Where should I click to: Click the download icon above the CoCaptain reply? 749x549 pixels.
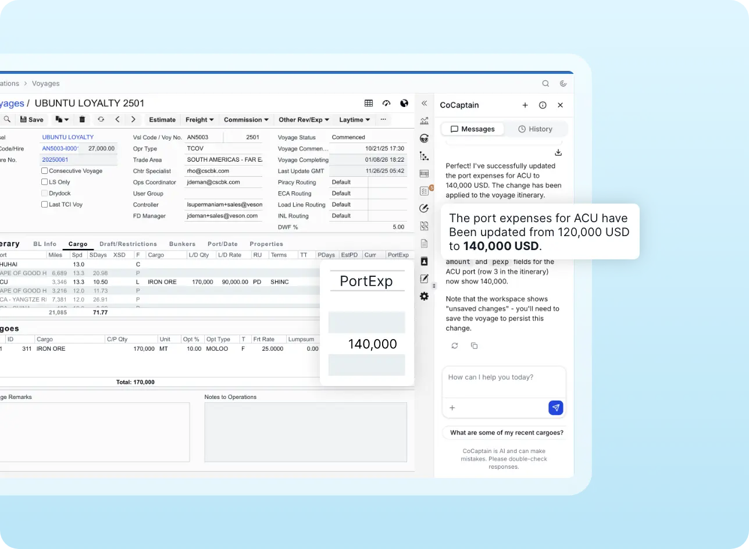point(558,152)
